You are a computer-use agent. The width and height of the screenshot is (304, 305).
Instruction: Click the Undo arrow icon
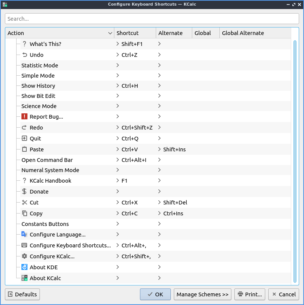tap(25, 55)
